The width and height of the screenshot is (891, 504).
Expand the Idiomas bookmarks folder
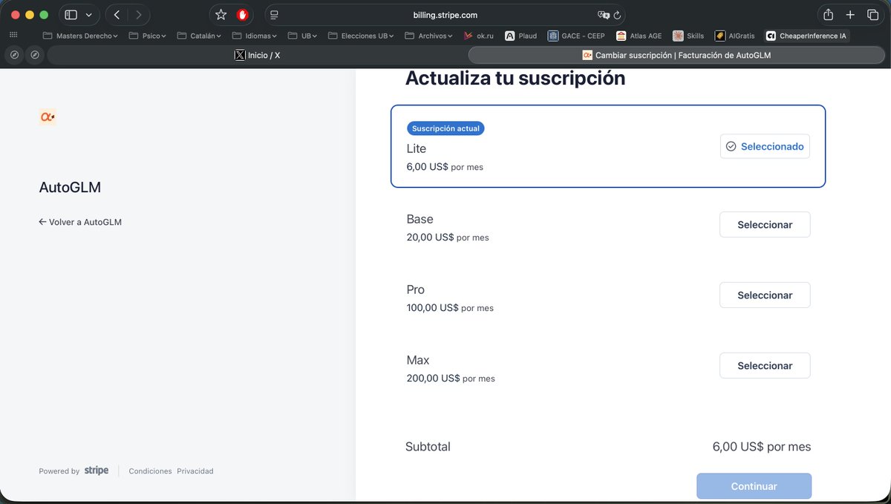point(255,36)
